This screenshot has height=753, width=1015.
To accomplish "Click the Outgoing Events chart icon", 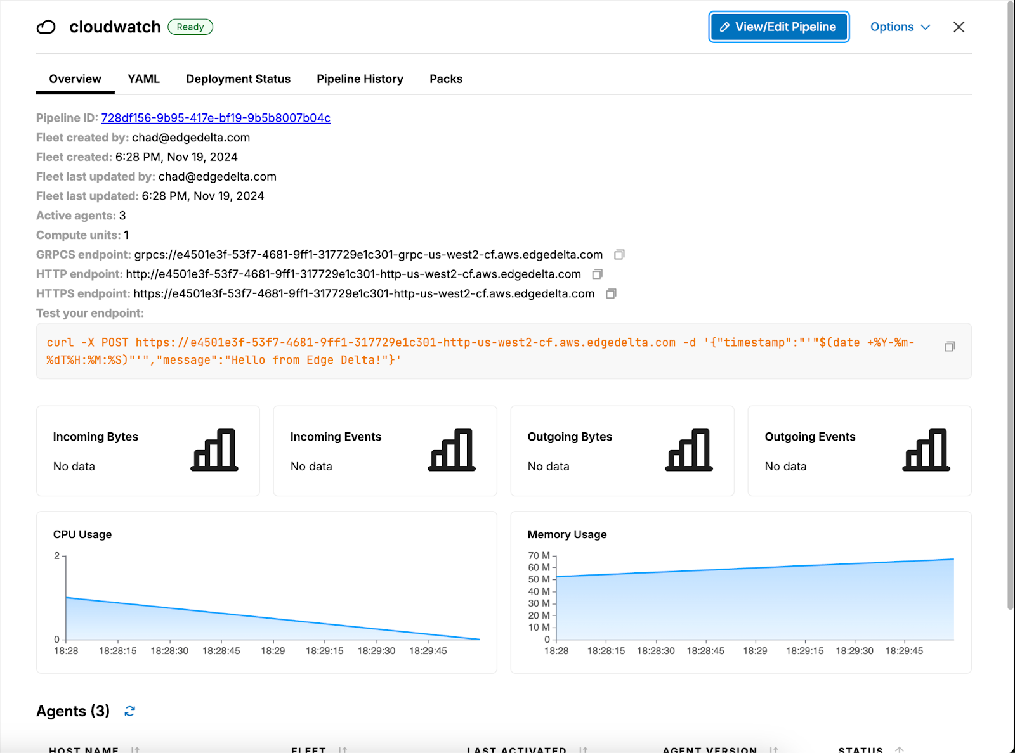I will tap(926, 450).
